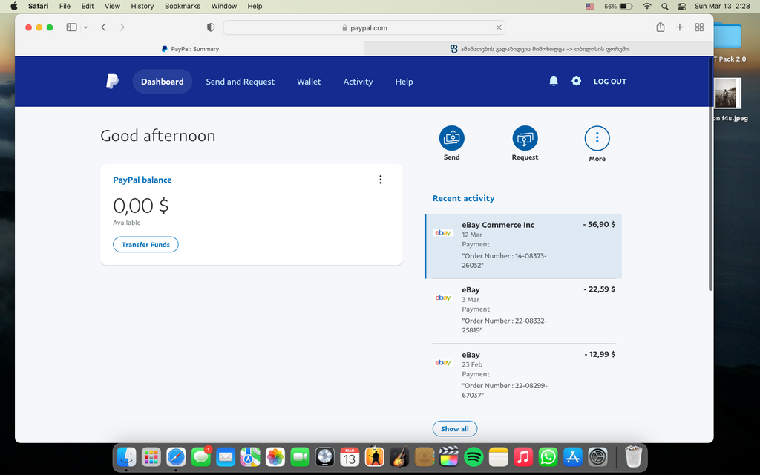
Task: Click the menu bar date and time
Action: coord(722,6)
